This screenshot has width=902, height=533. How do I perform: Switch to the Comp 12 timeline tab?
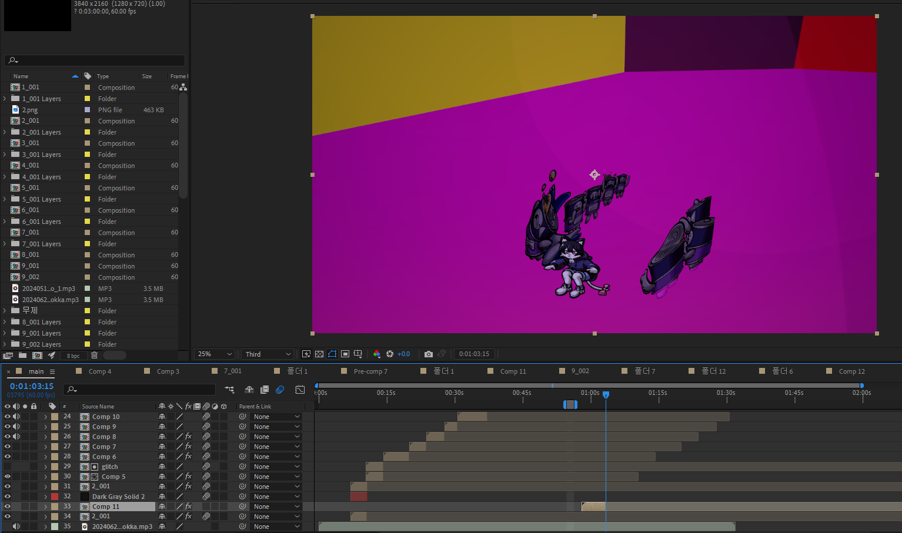click(x=852, y=371)
